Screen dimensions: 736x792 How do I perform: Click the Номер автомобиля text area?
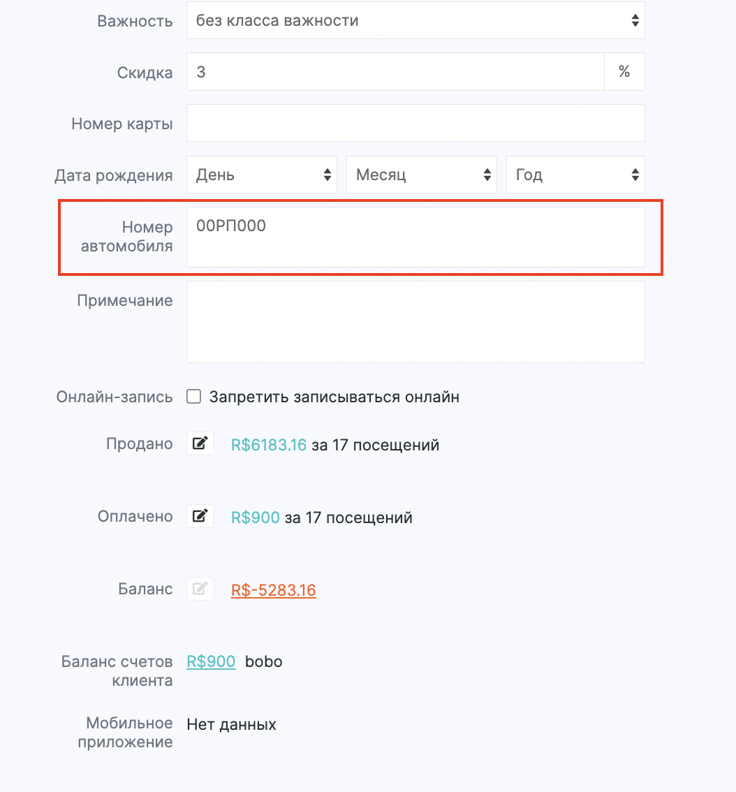tap(415, 237)
